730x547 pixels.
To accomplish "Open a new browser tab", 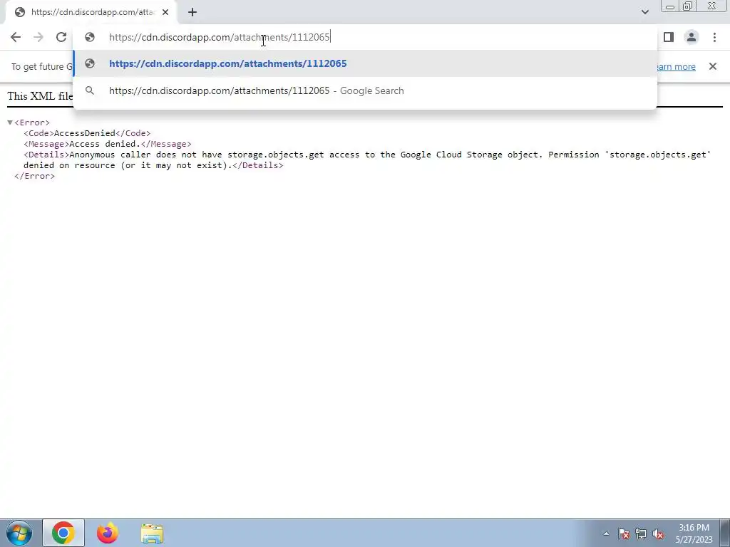I will click(192, 13).
